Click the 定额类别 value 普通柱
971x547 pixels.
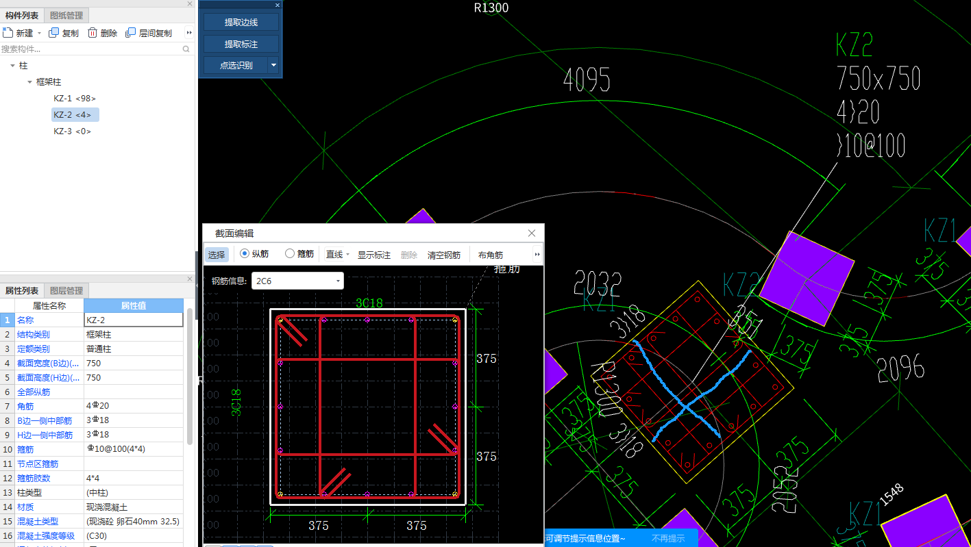pyautogui.click(x=134, y=348)
